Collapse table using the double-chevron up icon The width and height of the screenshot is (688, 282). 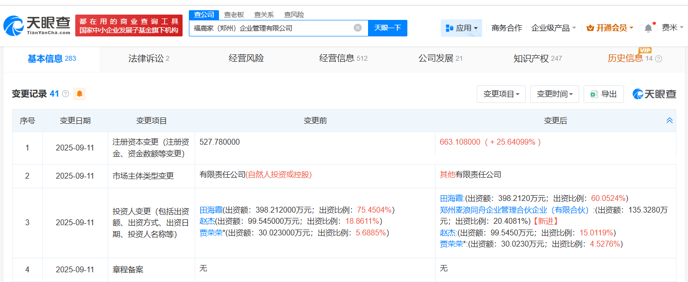(670, 120)
